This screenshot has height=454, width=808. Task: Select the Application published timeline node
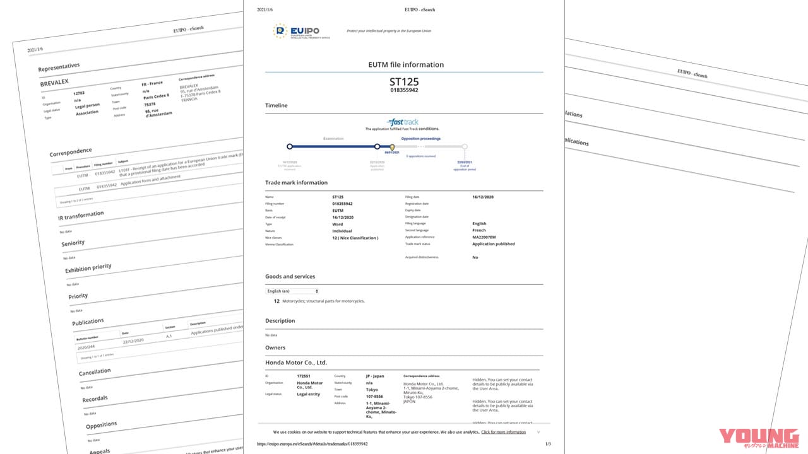(377, 146)
